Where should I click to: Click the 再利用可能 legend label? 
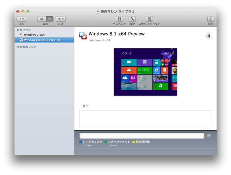(143, 142)
